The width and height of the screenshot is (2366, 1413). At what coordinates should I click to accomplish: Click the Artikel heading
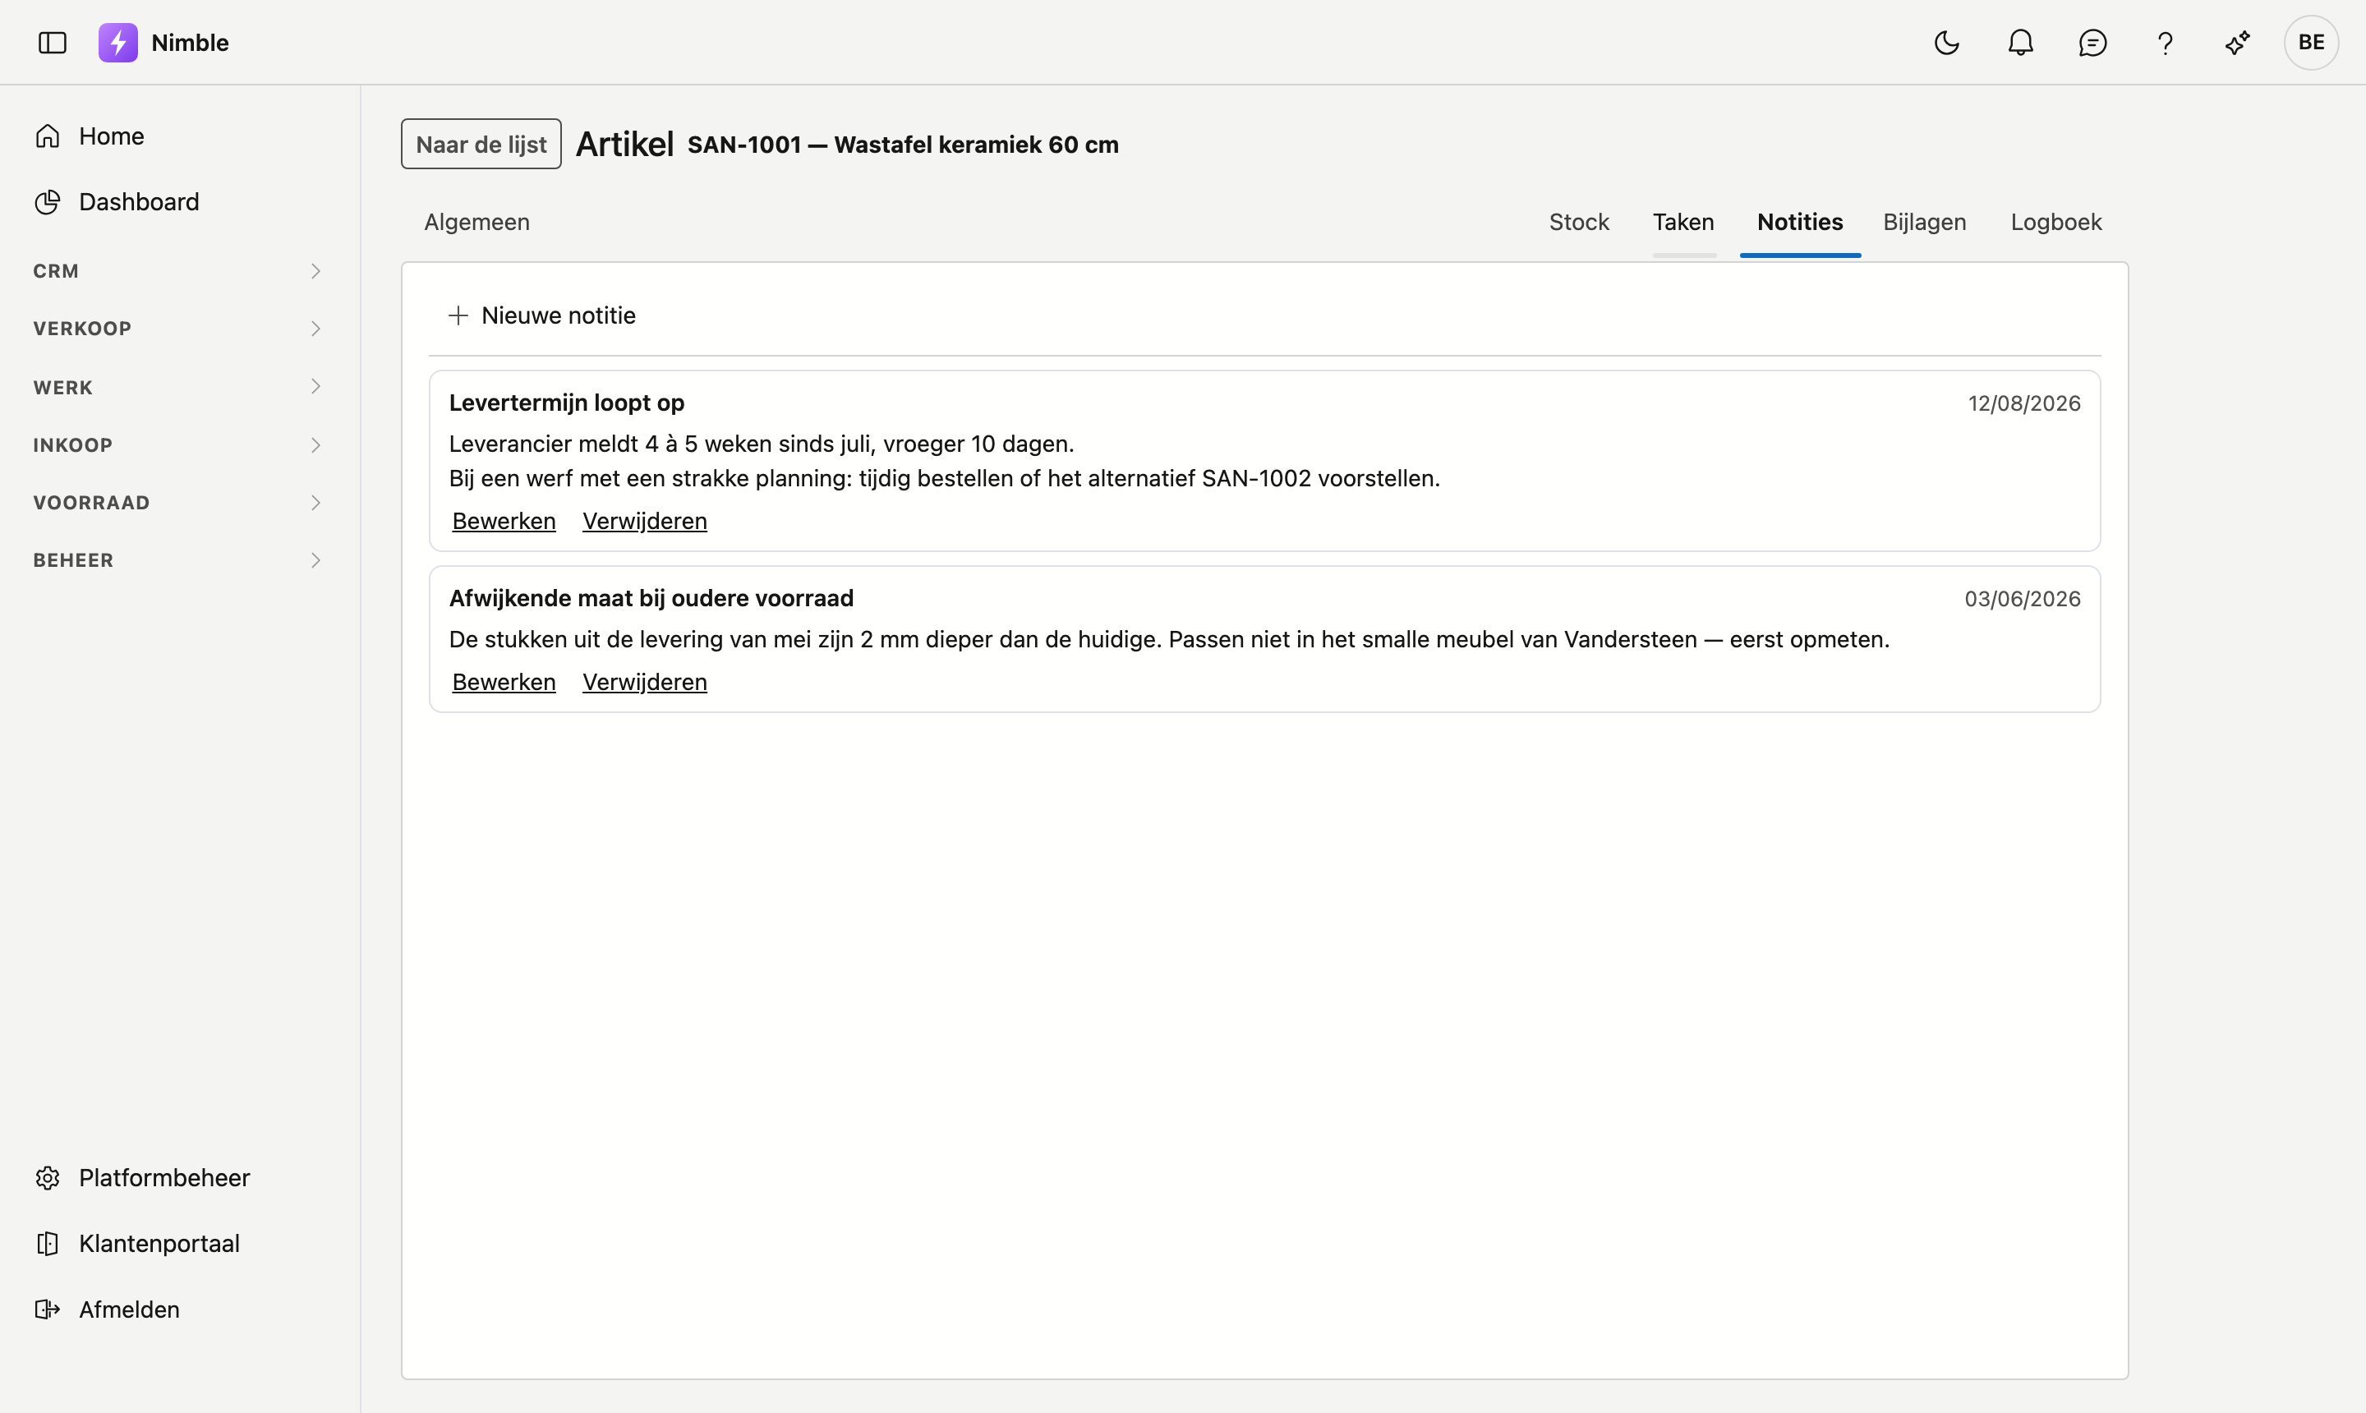(x=624, y=144)
